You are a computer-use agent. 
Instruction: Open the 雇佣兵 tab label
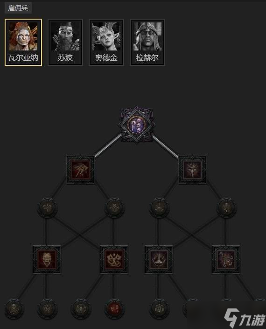(x=18, y=8)
